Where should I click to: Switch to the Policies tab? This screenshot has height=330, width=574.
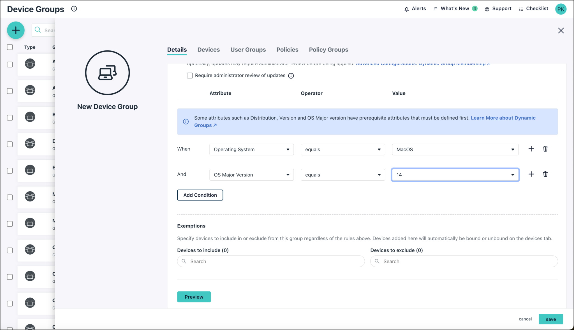(x=287, y=50)
